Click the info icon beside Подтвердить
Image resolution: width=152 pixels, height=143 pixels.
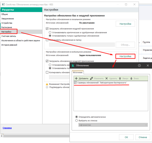pyautogui.click(x=47, y=87)
